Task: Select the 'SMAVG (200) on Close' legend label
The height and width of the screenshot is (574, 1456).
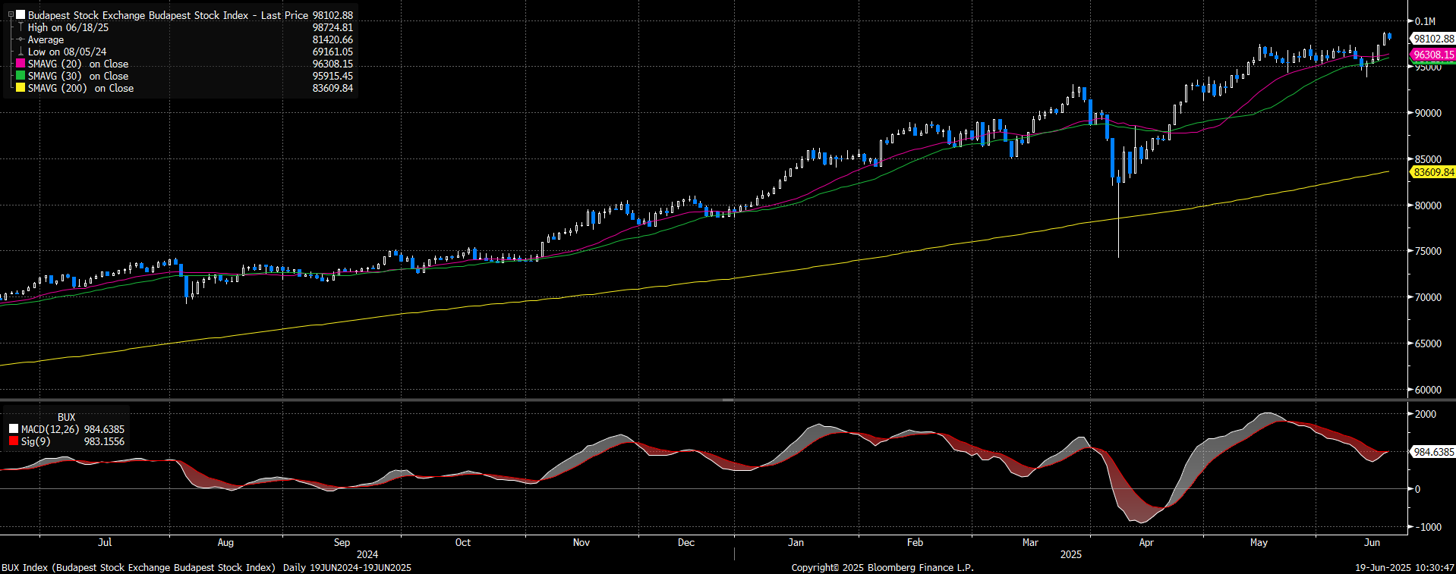Action: [80, 88]
